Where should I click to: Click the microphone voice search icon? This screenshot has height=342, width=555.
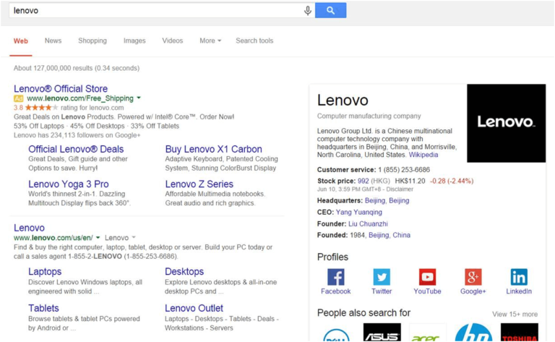pos(308,11)
